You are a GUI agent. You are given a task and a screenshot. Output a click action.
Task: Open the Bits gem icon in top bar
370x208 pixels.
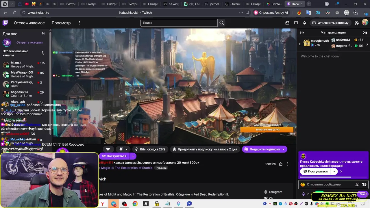pyautogui.click(x=304, y=23)
